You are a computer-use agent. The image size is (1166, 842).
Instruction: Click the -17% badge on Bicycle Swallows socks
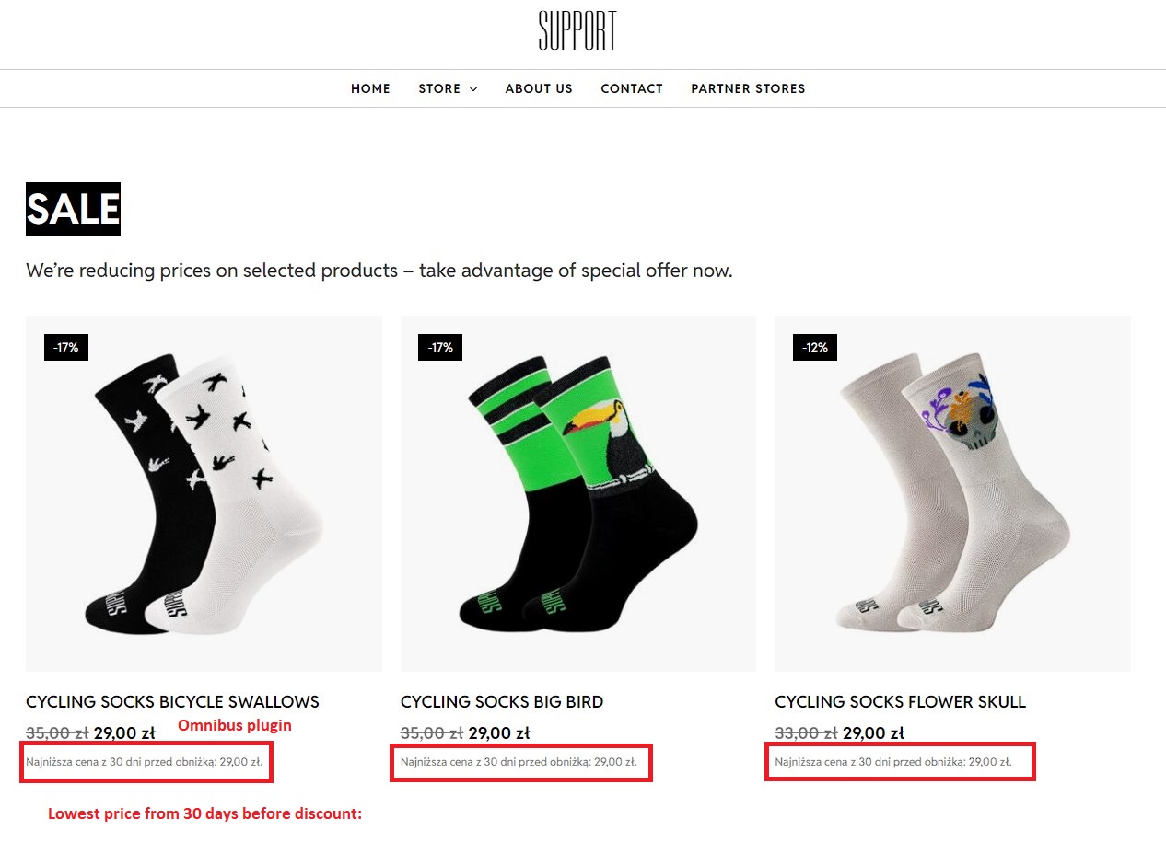66,347
